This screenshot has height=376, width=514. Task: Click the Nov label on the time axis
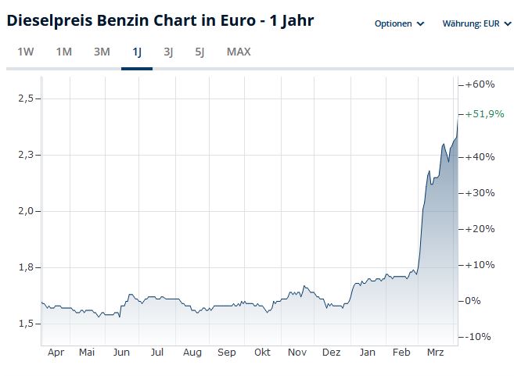coord(297,353)
